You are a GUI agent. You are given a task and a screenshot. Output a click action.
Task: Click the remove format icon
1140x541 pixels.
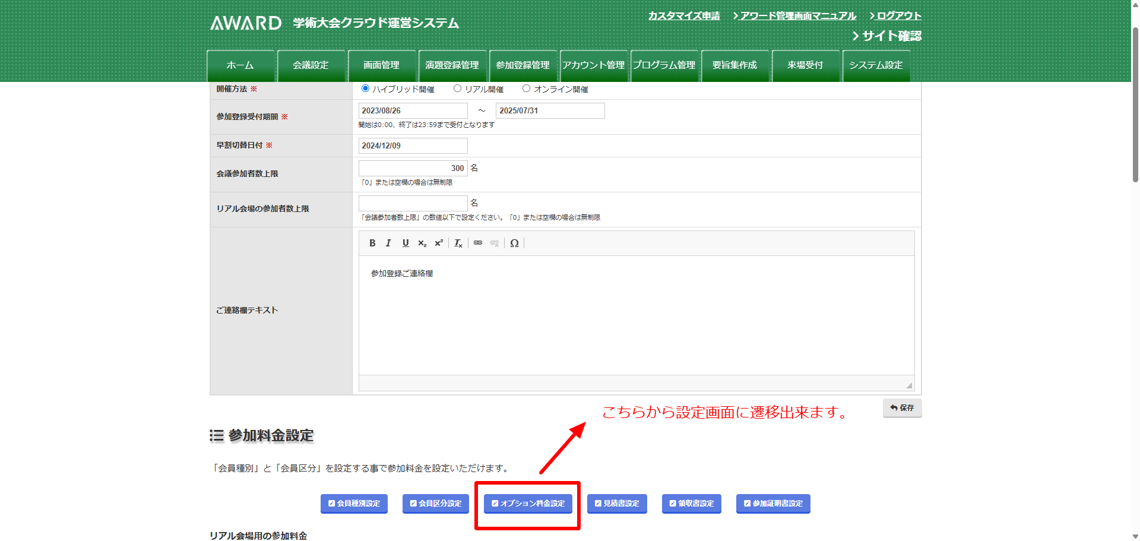coord(458,243)
